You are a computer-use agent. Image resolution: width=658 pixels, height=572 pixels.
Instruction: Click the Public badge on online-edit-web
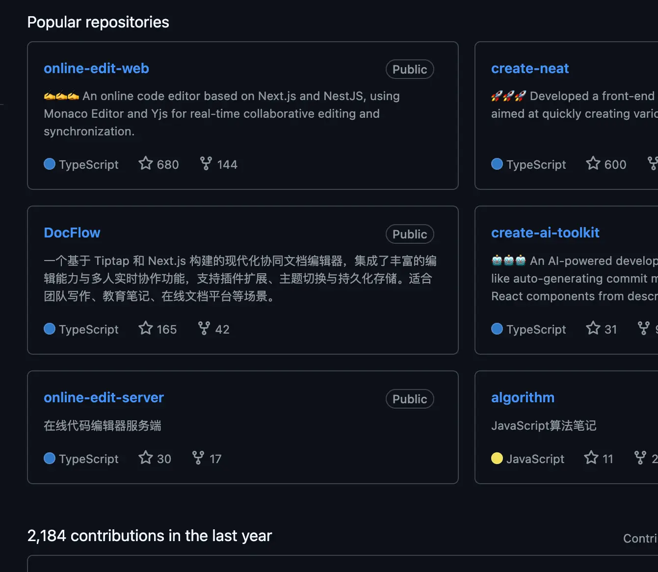(x=410, y=70)
